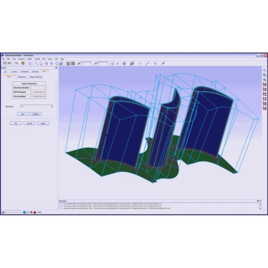Click the gray shield mask icon
Screen dimensions: 268x268
point(124,64)
